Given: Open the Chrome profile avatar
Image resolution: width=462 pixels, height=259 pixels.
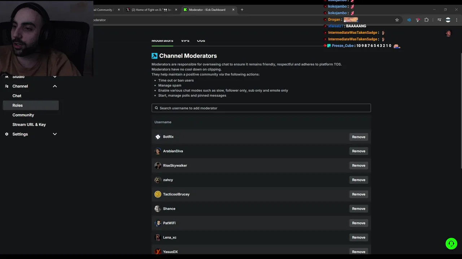Looking at the screenshot, I should (x=448, y=20).
